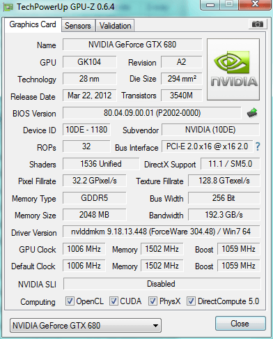Toggle the OpenCL checkbox
273x339 pixels.
[70, 301]
